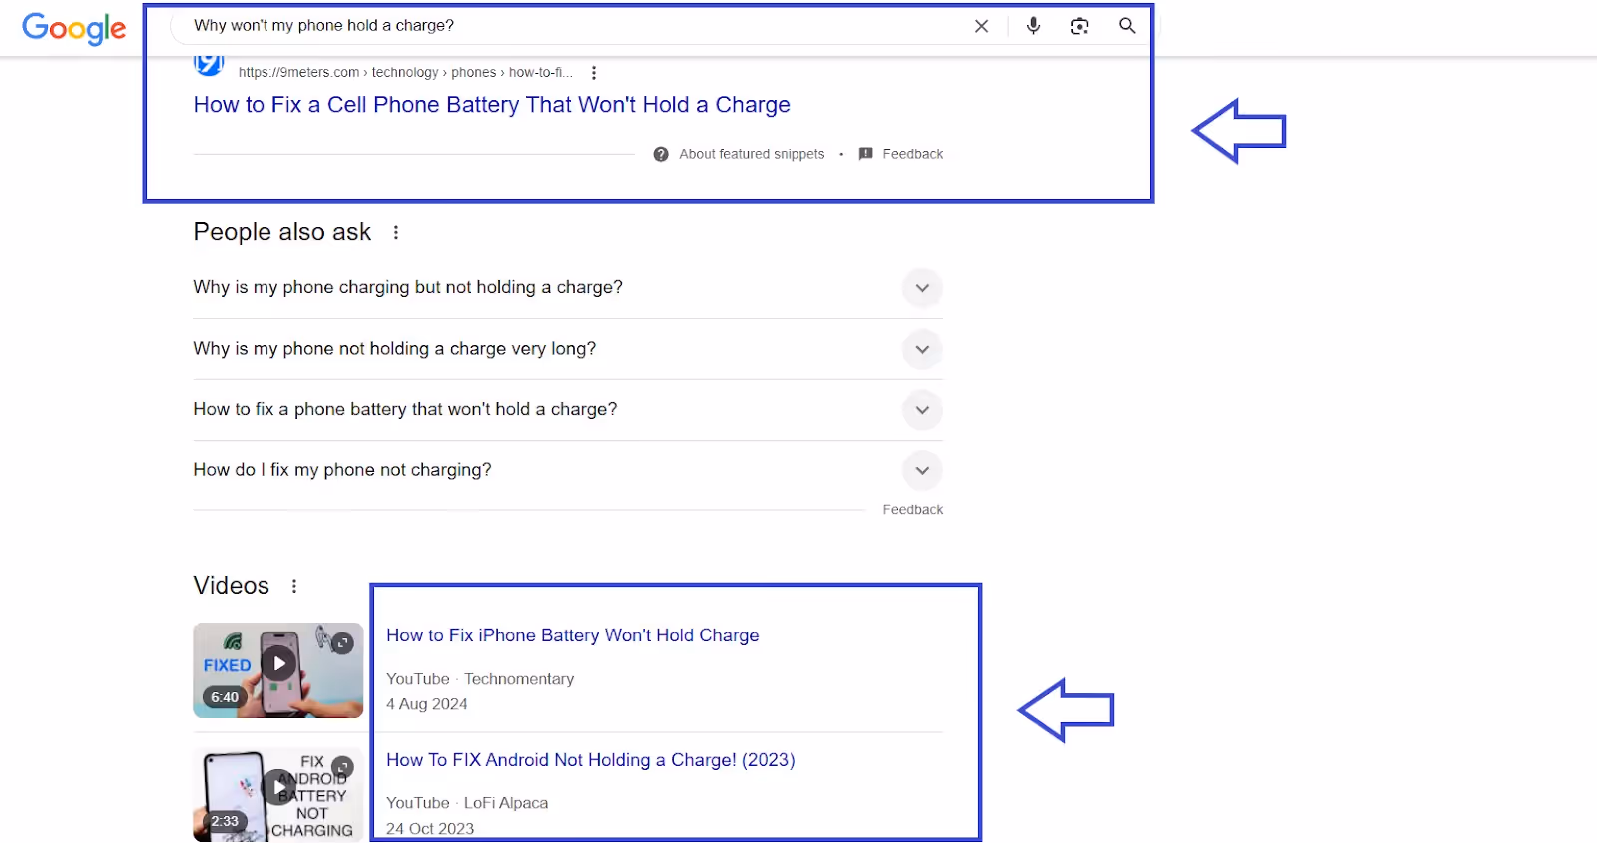Click inside the search query field
Screen dimensions: 1597x843
pyautogui.click(x=569, y=26)
